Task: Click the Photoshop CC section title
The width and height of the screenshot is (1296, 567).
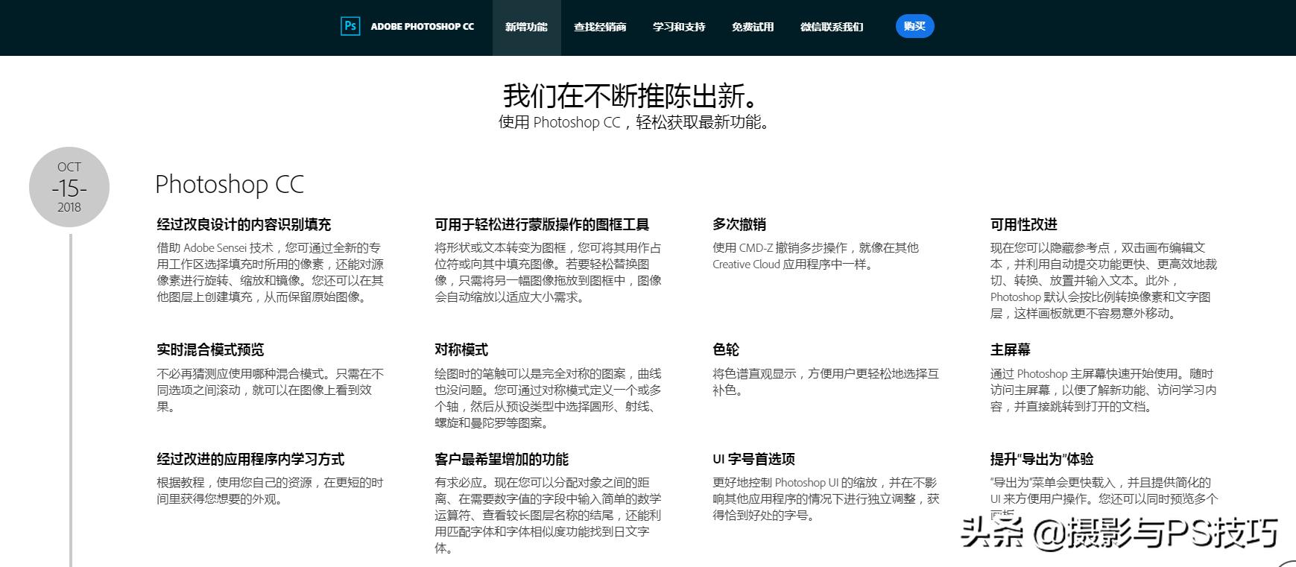Action: 230,184
